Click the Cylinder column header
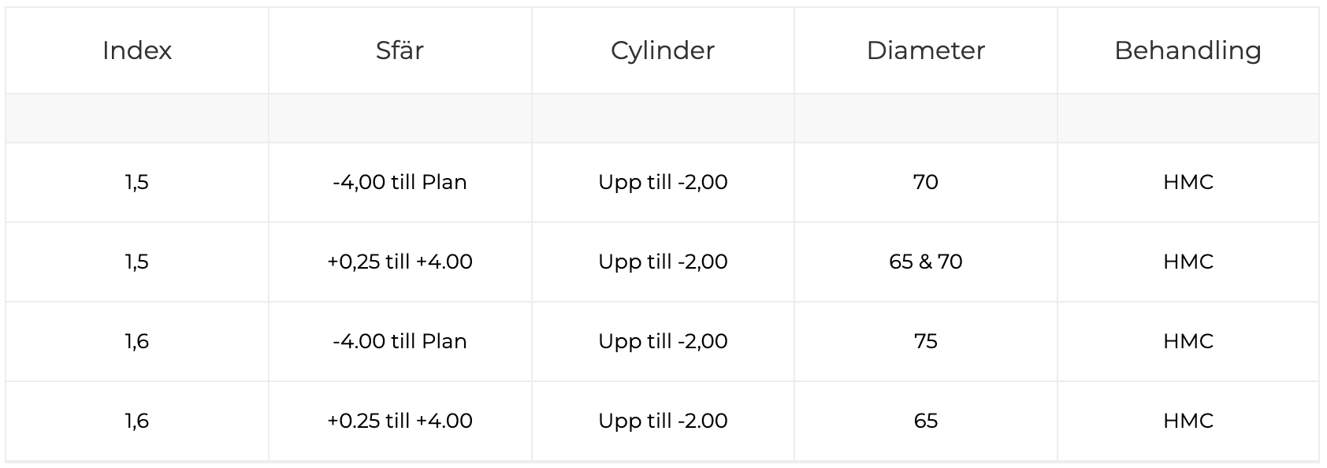This screenshot has height=468, width=1327. 663,50
